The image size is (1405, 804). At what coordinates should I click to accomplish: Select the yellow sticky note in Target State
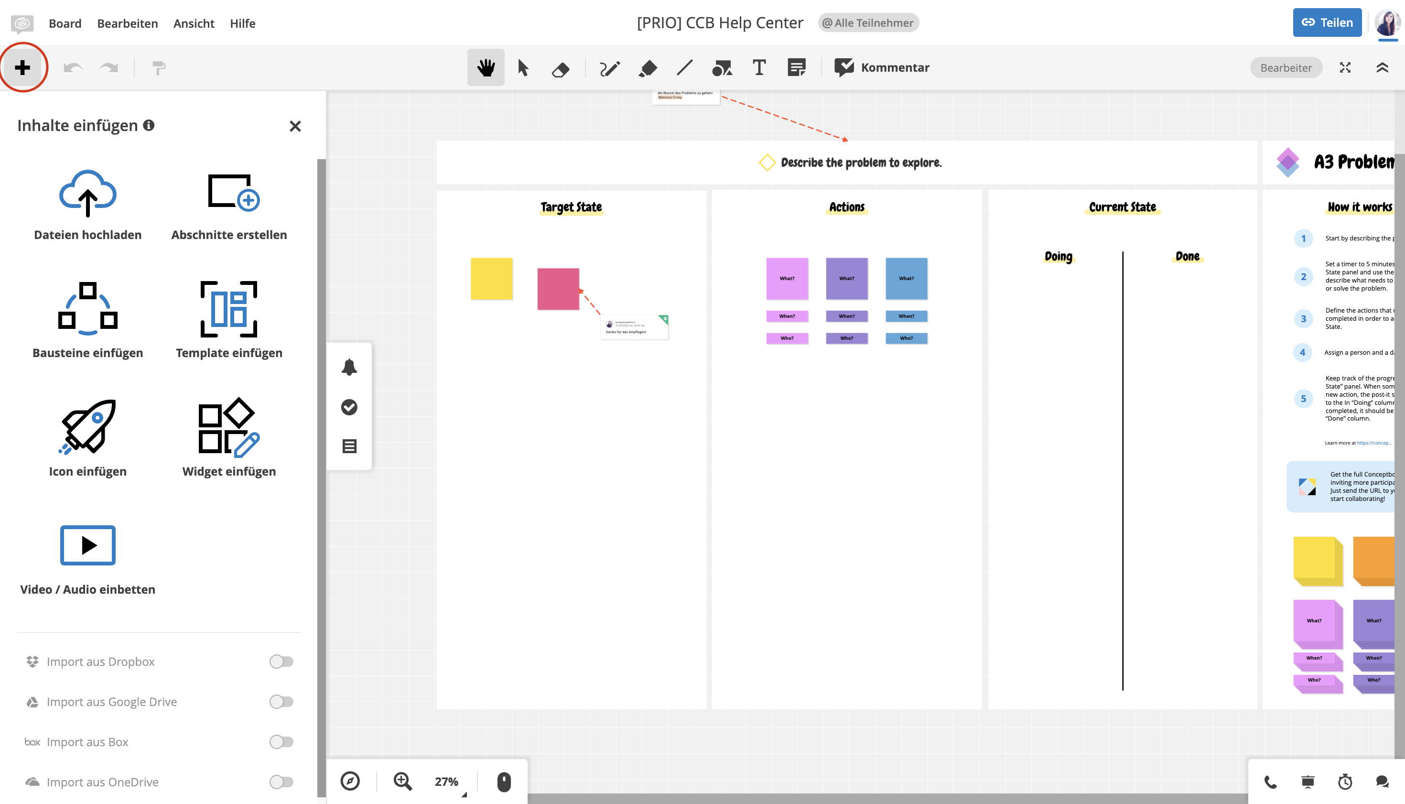coord(491,279)
